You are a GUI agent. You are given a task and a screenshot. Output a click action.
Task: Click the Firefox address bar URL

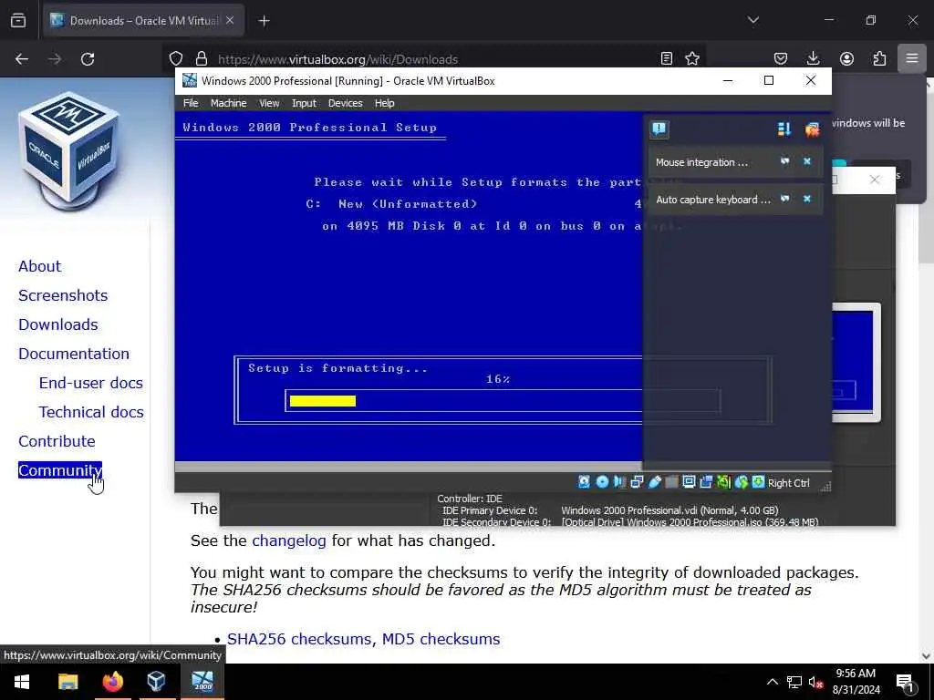coord(337,59)
